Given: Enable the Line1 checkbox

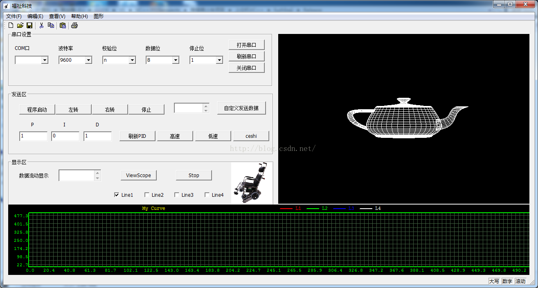Looking at the screenshot, I should pyautogui.click(x=117, y=195).
